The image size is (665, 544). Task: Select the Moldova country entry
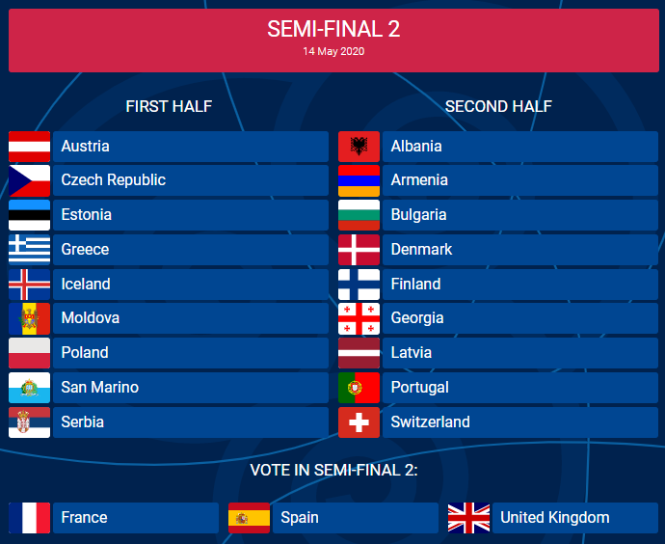[190, 318]
